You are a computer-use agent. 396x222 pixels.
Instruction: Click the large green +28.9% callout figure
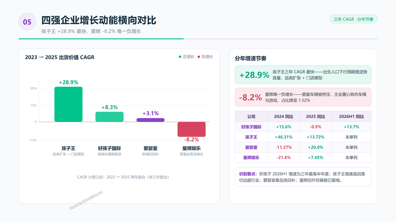254,75
